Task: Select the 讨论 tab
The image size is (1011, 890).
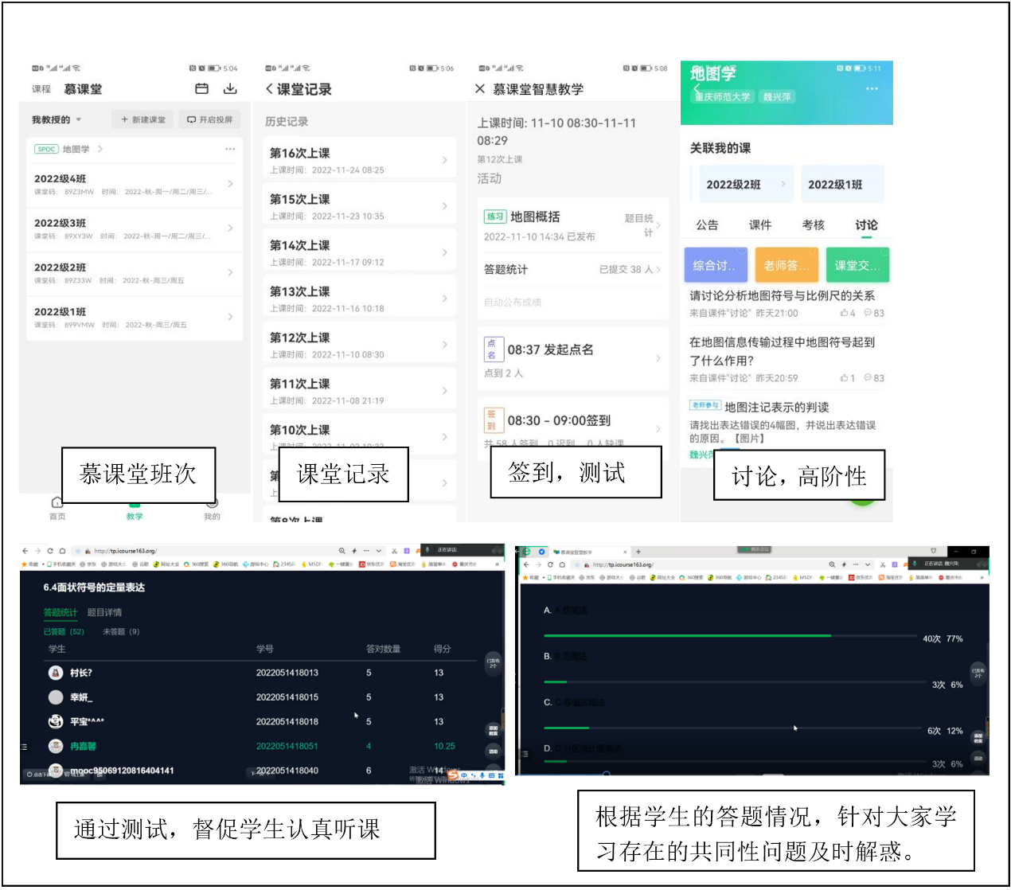Action: pos(867,224)
